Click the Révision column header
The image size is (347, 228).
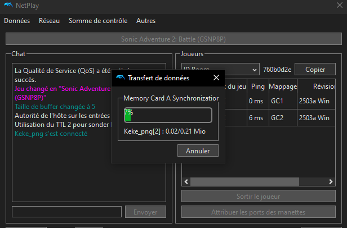coord(316,86)
